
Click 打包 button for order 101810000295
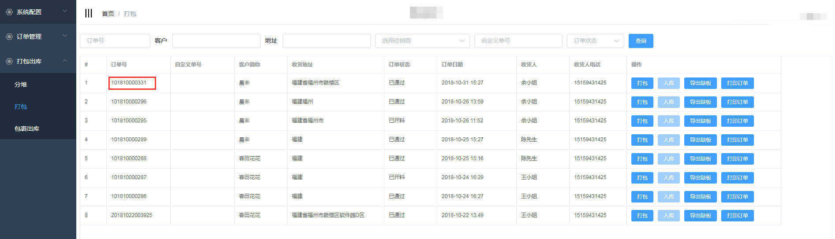coord(642,121)
